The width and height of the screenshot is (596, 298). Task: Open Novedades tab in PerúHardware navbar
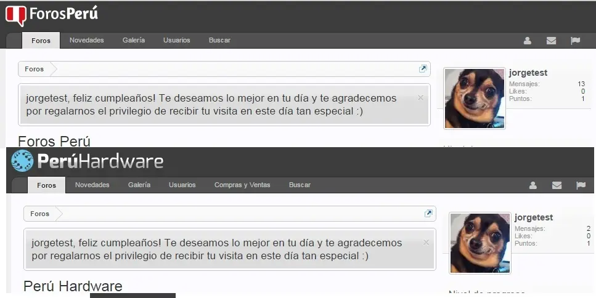click(92, 185)
